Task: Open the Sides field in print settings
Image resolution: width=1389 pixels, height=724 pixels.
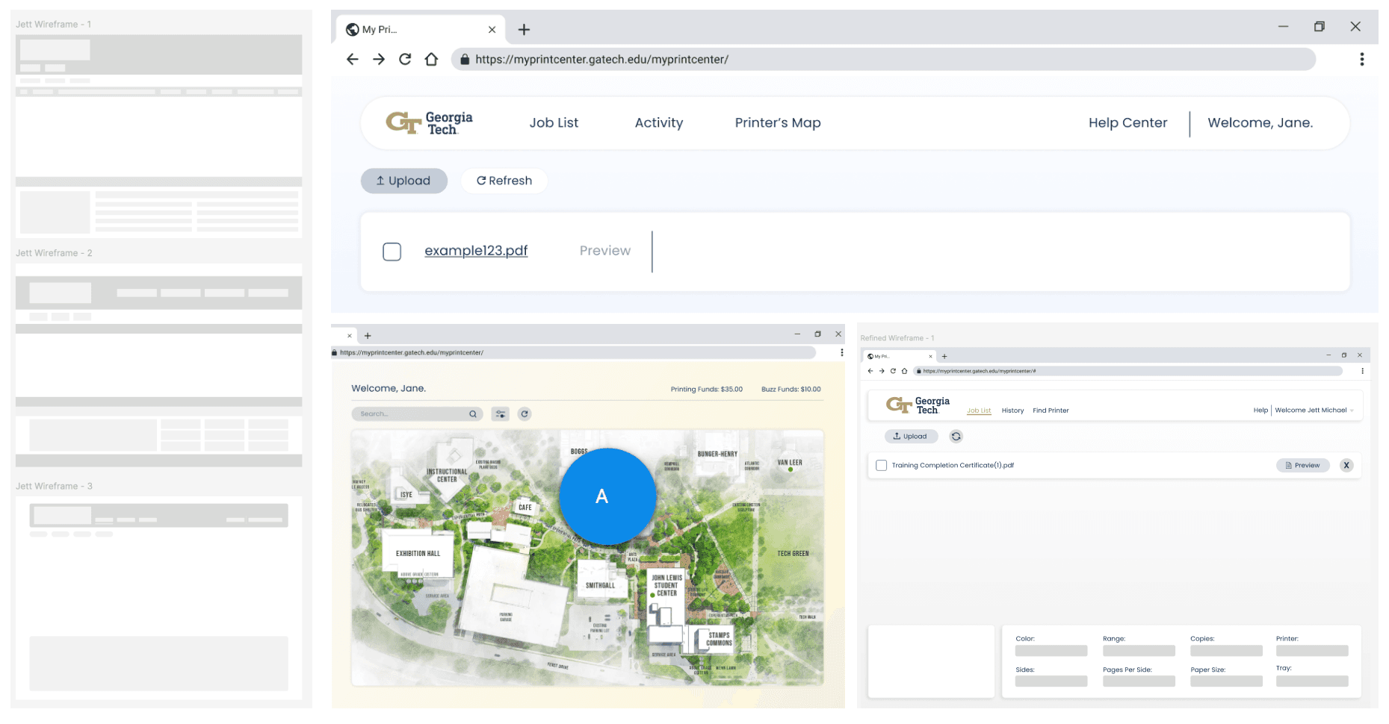Action: pos(1051,681)
